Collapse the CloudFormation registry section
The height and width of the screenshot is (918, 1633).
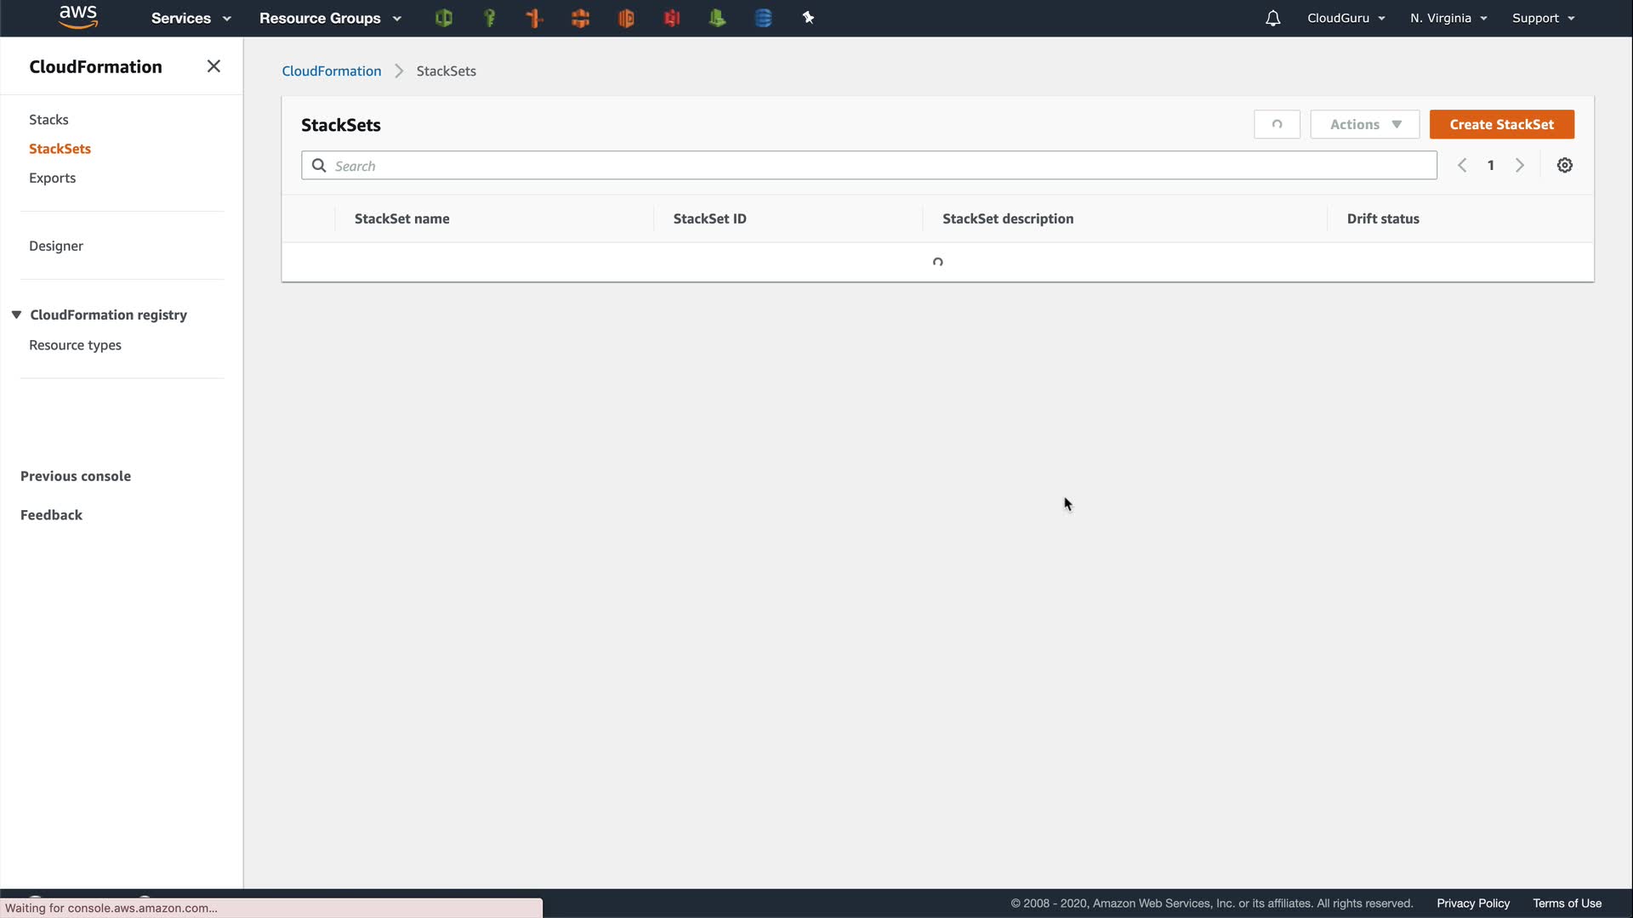16,314
